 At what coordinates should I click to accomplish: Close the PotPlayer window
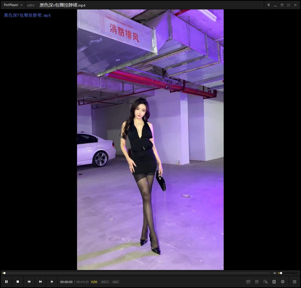(295, 5)
